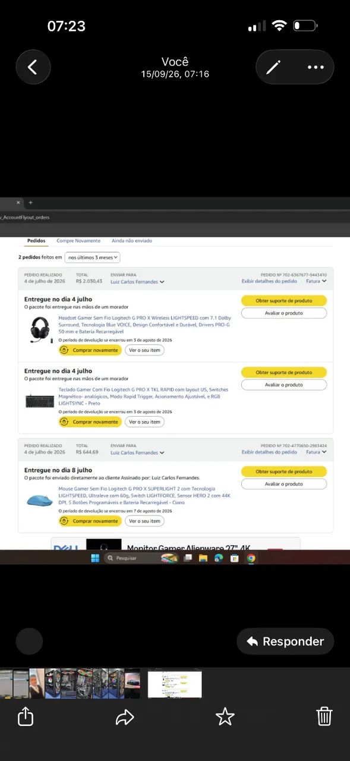
Task: Click Ver o seu item for headset
Action: coord(144,350)
